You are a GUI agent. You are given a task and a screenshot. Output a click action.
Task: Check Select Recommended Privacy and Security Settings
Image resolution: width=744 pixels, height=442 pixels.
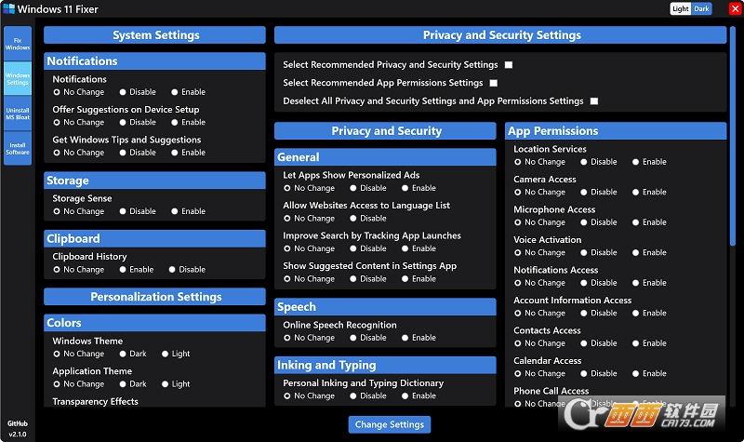(509, 65)
